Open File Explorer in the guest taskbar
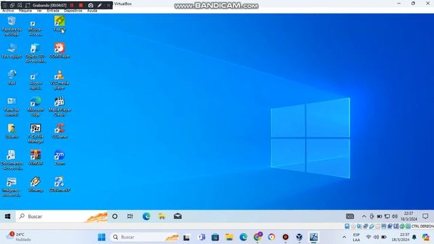Screen dimensions: 434x244 [x=162, y=216]
